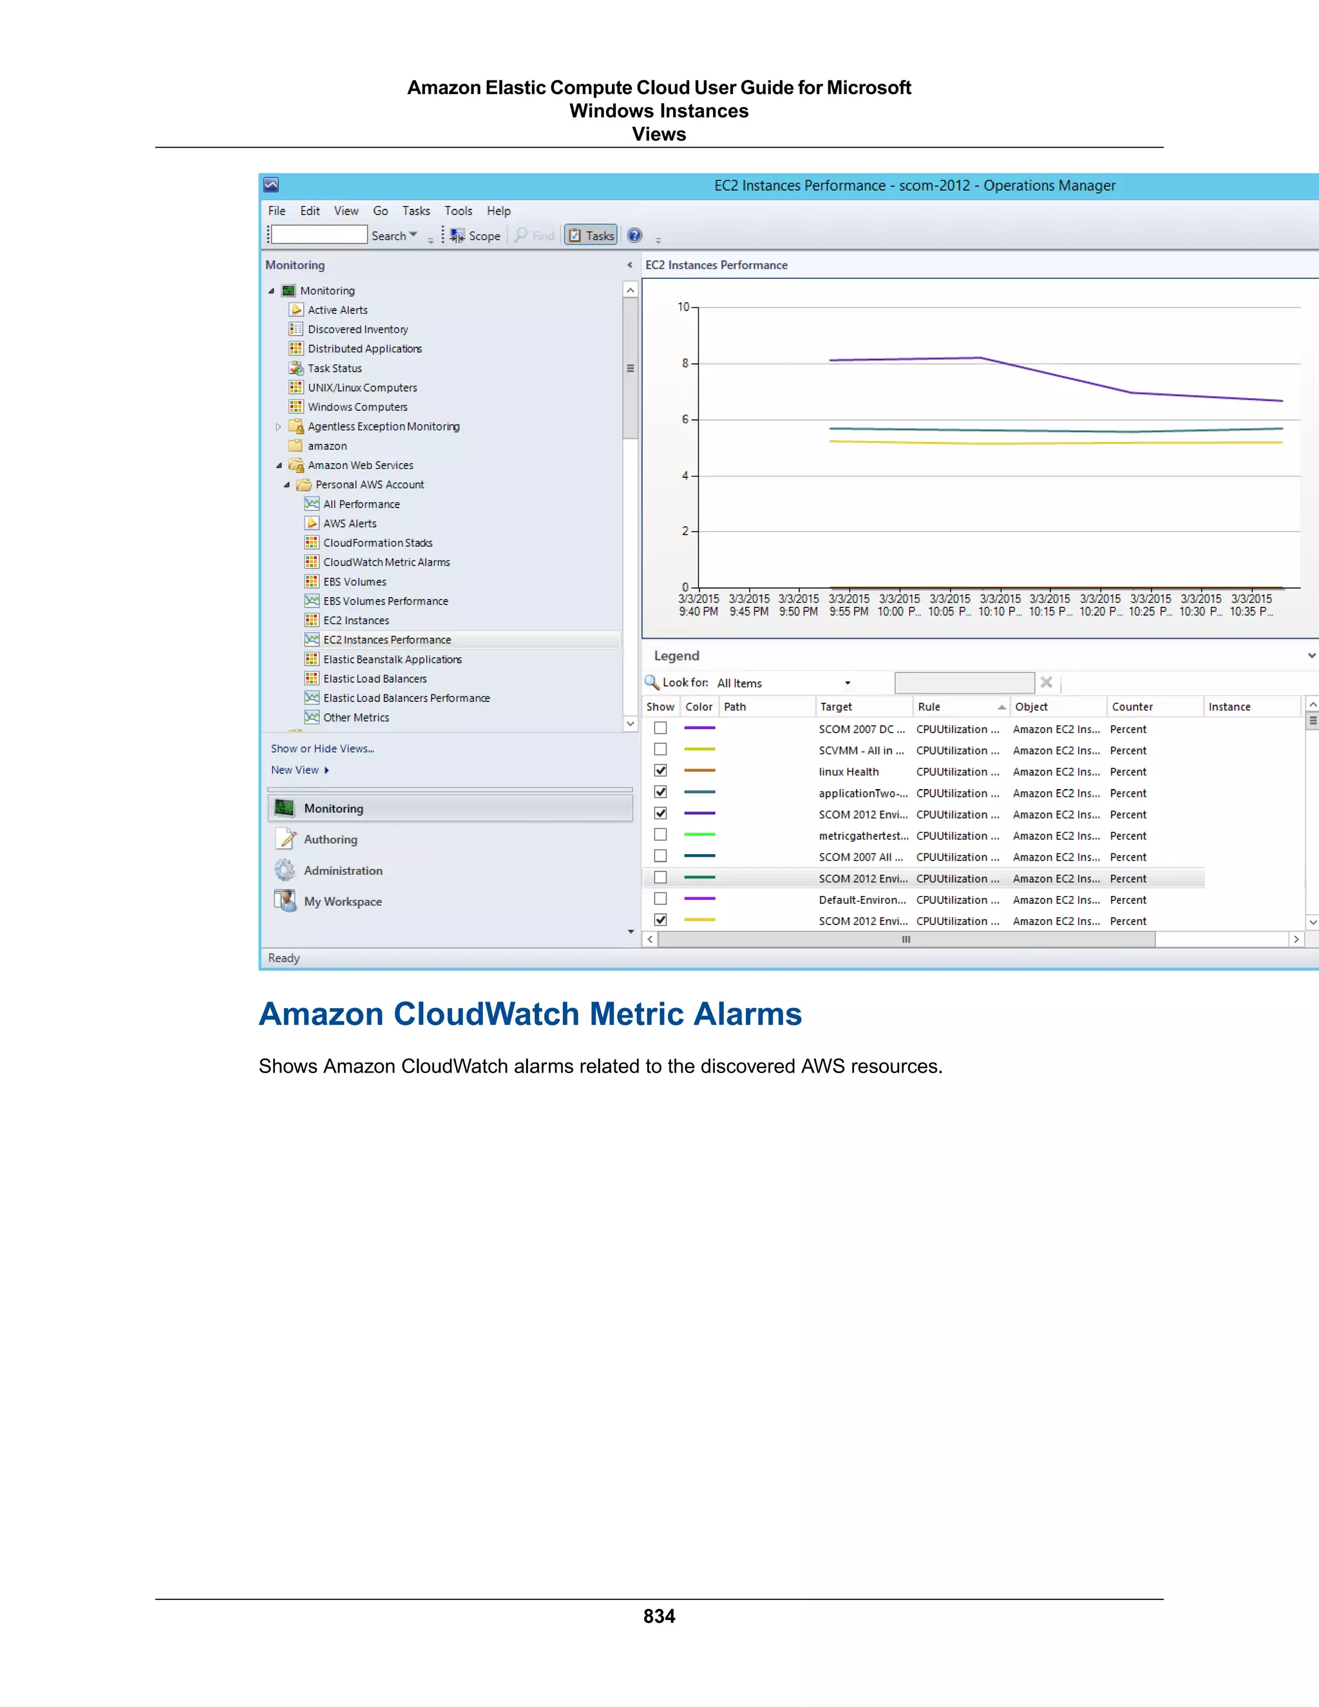Open Windows Computers view icon
This screenshot has height=1707, width=1319.
(x=296, y=406)
